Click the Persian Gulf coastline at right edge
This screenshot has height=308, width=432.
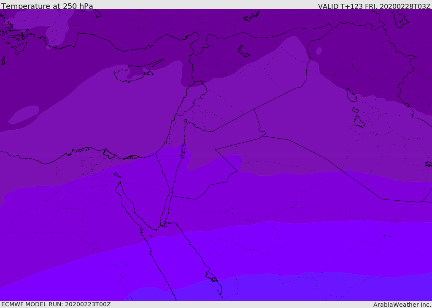[428, 164]
